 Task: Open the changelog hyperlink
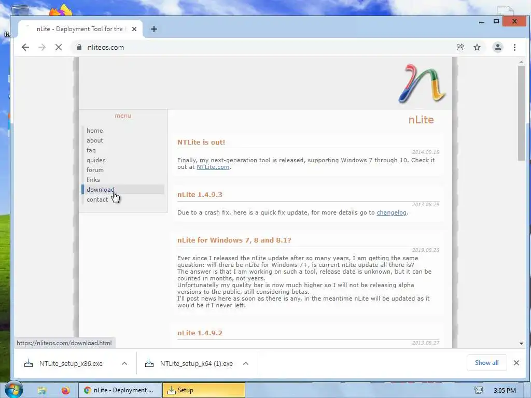(x=392, y=212)
